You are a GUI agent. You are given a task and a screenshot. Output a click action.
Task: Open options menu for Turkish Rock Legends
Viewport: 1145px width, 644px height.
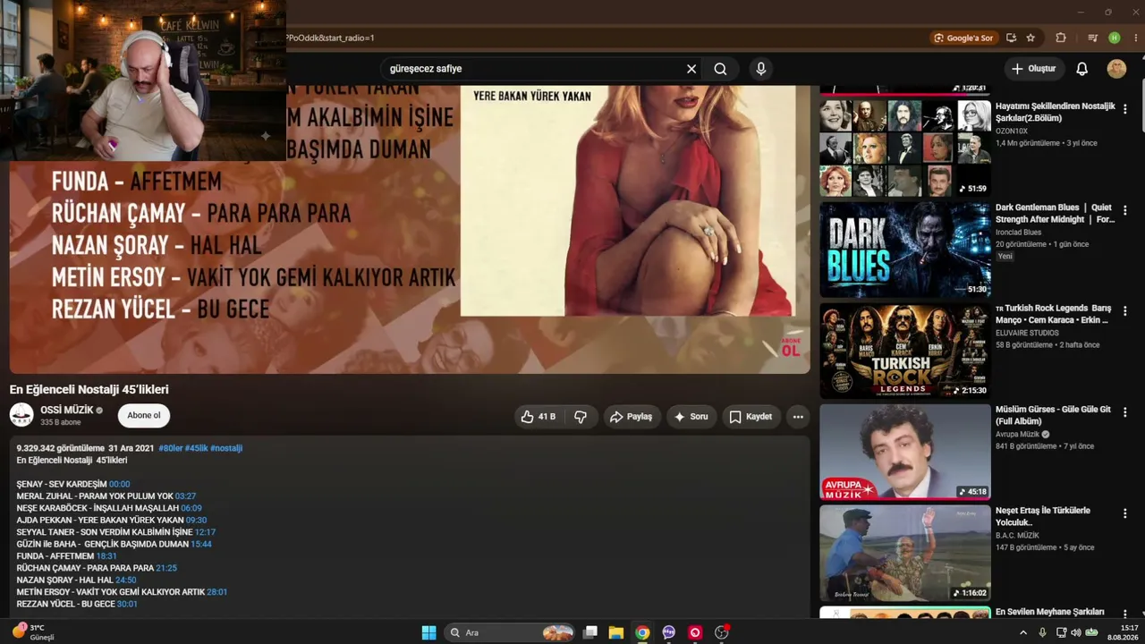tap(1125, 311)
